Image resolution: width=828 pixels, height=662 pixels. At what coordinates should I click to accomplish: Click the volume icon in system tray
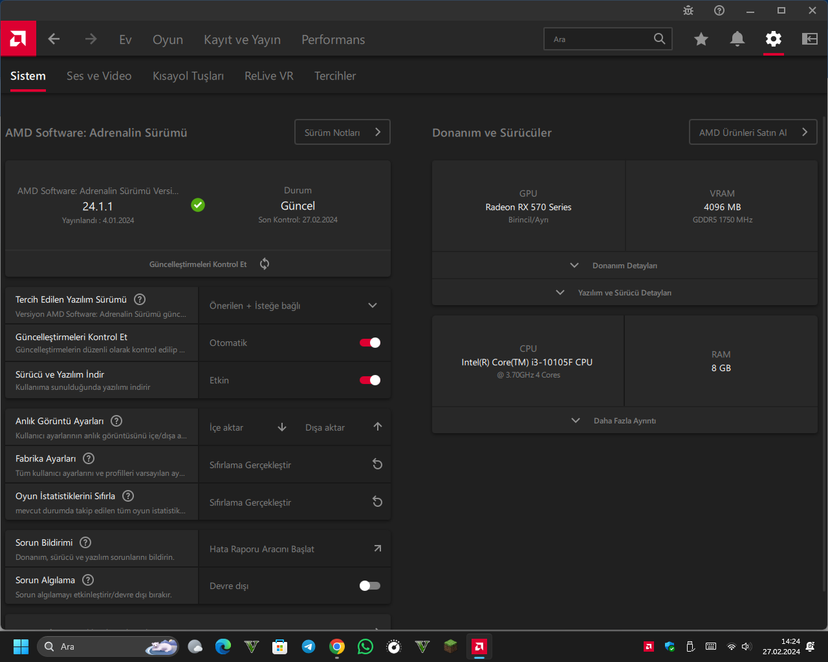tap(746, 646)
